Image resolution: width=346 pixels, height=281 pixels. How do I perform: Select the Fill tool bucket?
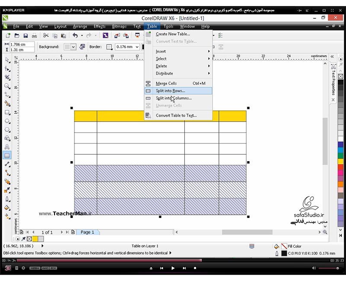(7, 208)
